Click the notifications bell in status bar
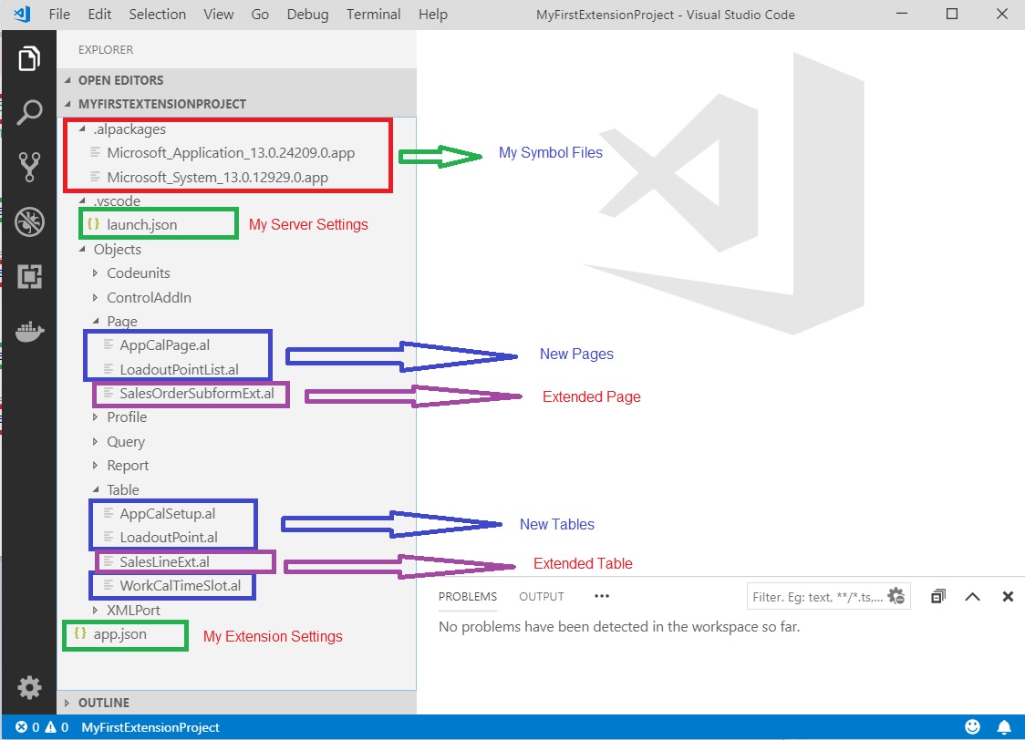The image size is (1025, 740). point(1004,727)
